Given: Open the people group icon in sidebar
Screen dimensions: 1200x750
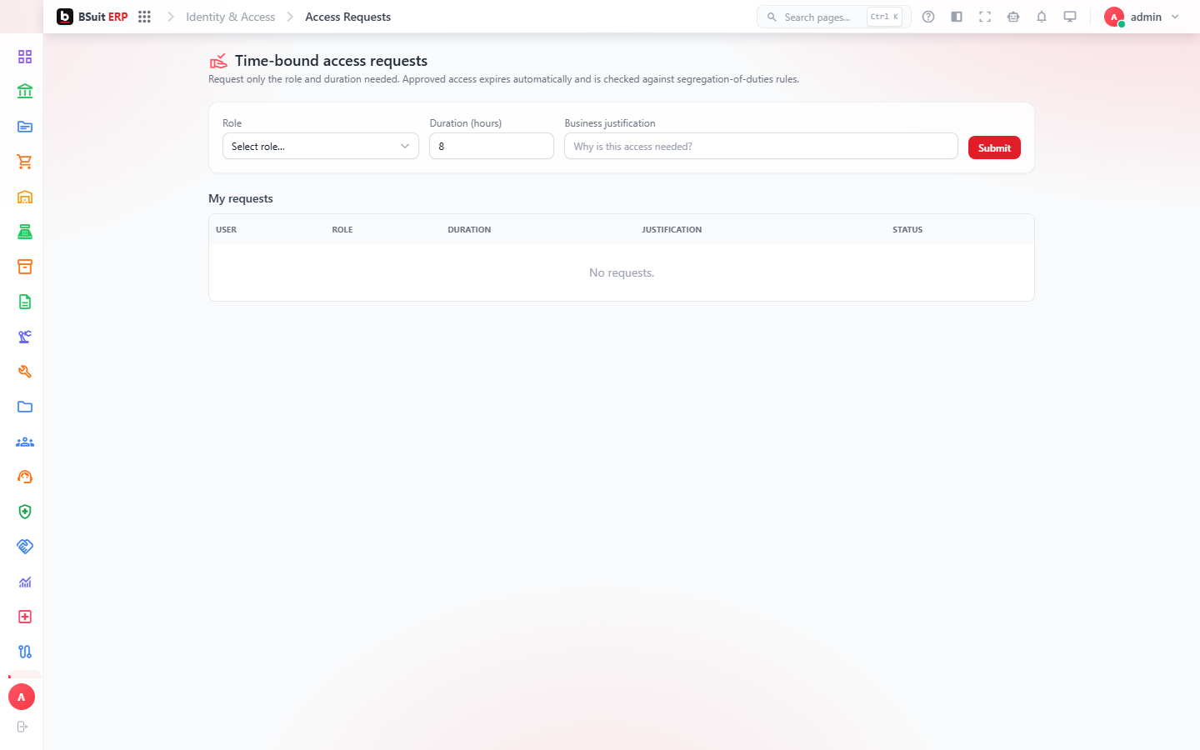Looking at the screenshot, I should point(25,442).
